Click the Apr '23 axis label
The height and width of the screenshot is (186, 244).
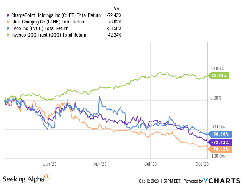tap(100, 164)
